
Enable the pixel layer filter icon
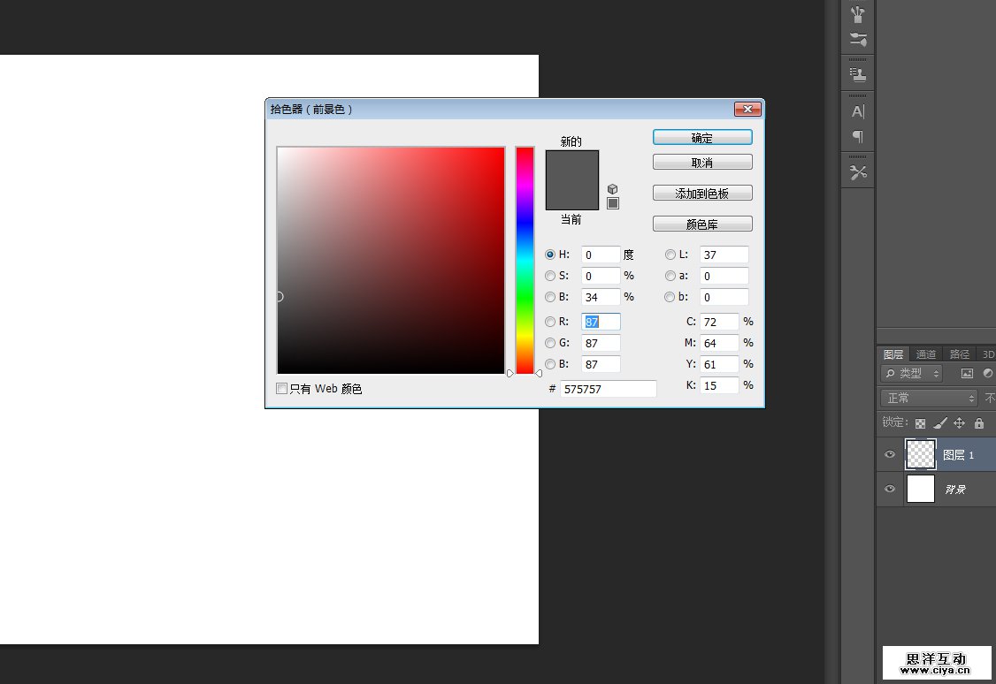pos(967,373)
